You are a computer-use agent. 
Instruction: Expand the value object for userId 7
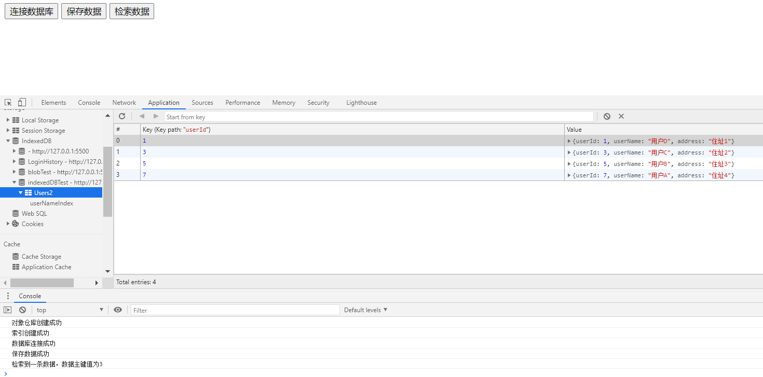pyautogui.click(x=569, y=175)
